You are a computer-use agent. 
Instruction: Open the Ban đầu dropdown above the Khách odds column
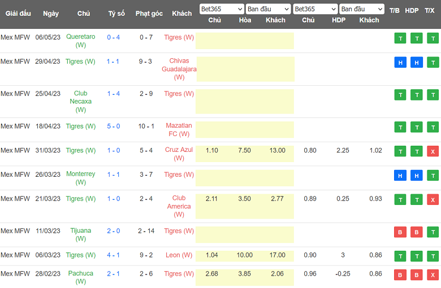point(268,9)
